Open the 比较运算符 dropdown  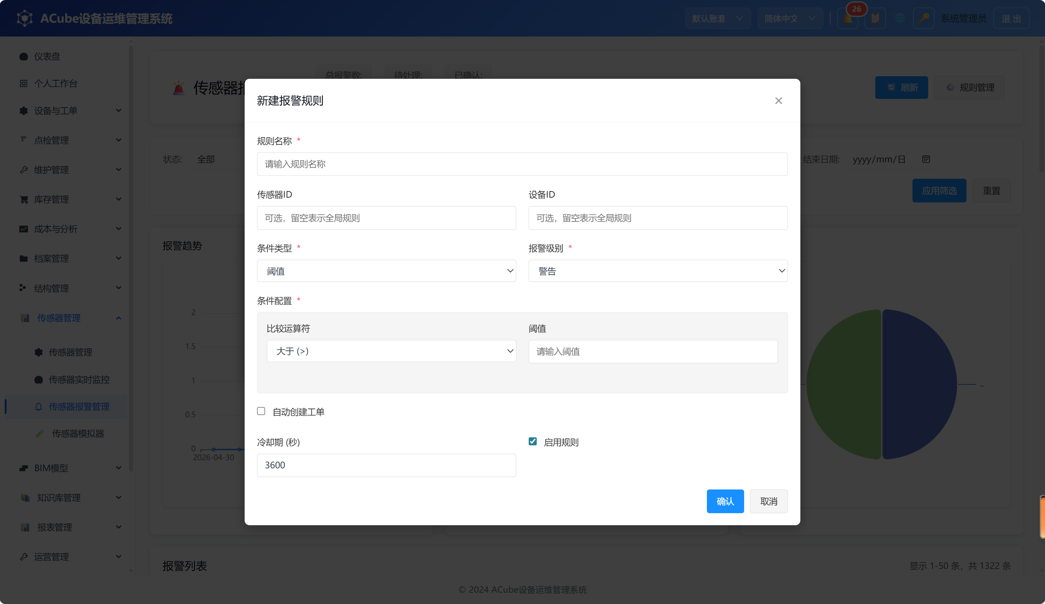391,351
